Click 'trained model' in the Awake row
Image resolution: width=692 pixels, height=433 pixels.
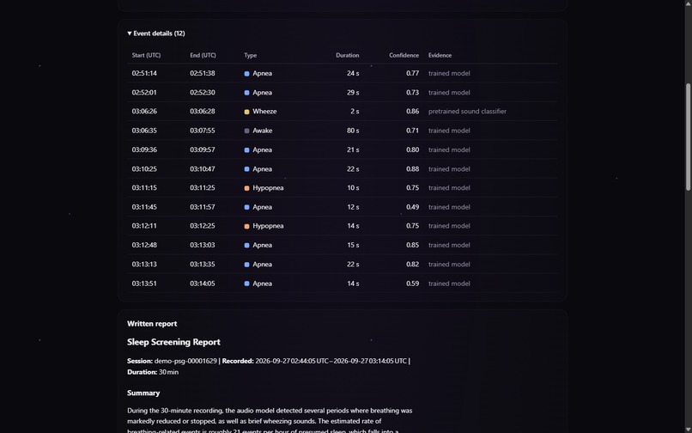click(x=449, y=131)
